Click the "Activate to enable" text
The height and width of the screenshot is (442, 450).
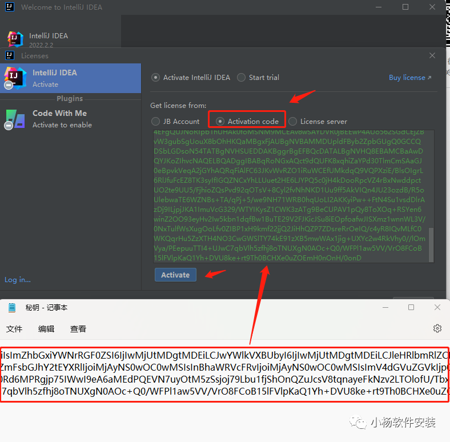point(62,125)
